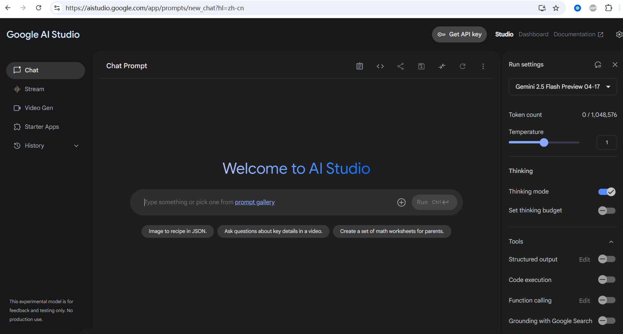Click Edit next to Function calling
Image resolution: width=623 pixels, height=334 pixels.
(584, 301)
